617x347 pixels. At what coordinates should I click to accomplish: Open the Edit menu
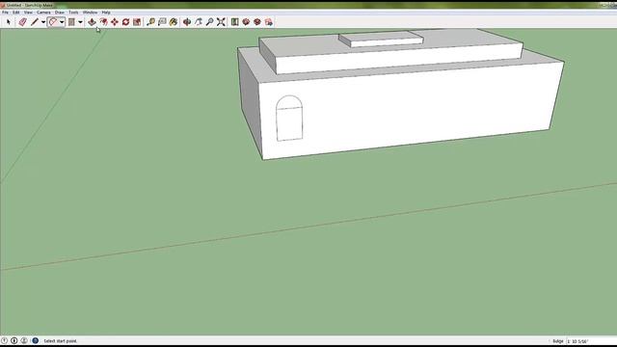click(x=16, y=13)
